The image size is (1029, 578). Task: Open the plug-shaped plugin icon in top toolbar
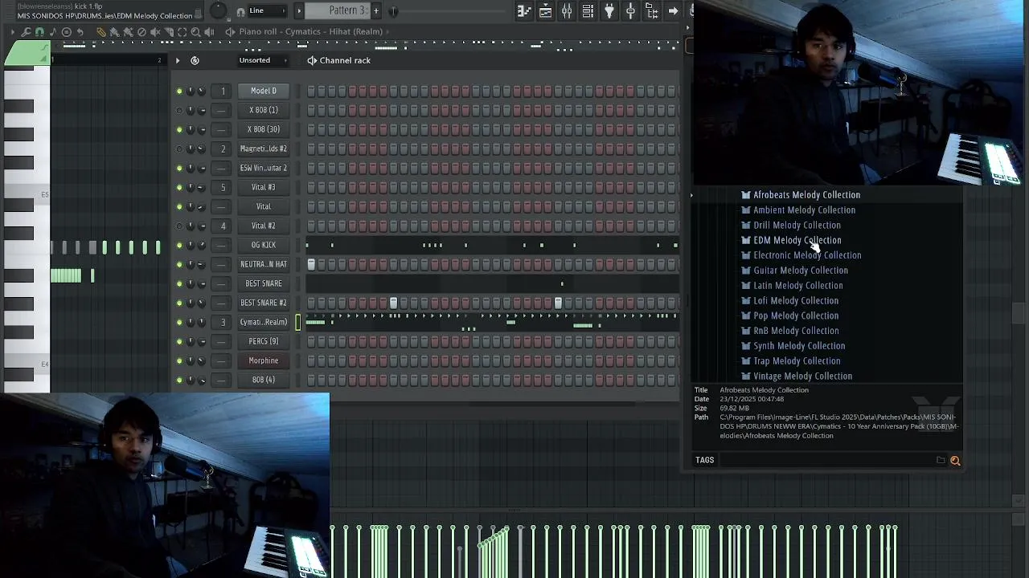pyautogui.click(x=609, y=11)
